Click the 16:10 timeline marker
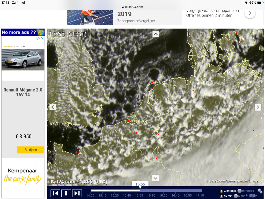 coord(151,195)
